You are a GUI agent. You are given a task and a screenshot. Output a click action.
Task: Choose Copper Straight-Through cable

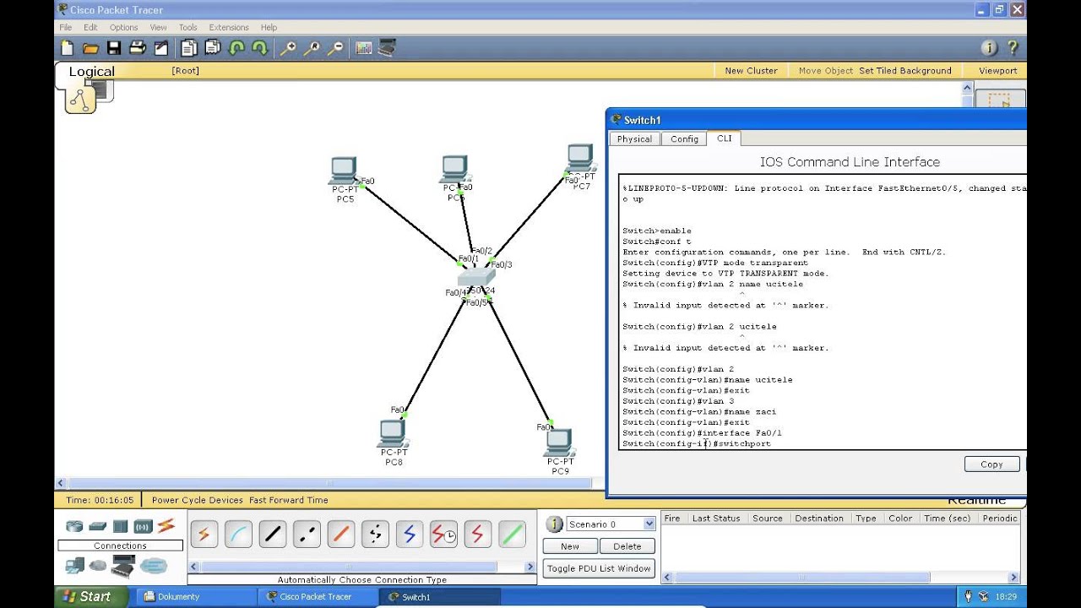coord(273,534)
